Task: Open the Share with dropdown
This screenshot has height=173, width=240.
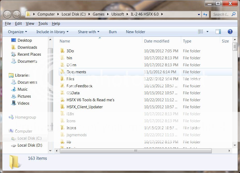Action: point(88,32)
